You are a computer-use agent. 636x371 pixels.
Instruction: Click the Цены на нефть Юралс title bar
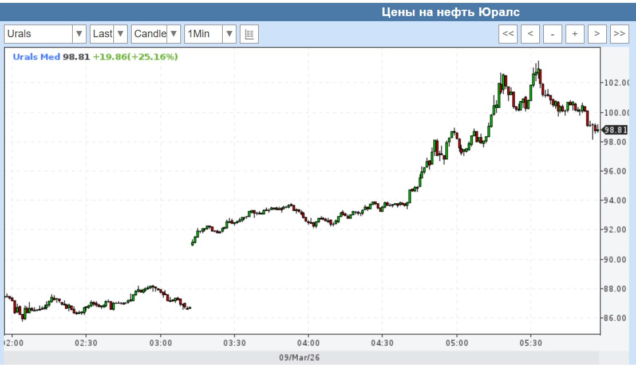451,11
